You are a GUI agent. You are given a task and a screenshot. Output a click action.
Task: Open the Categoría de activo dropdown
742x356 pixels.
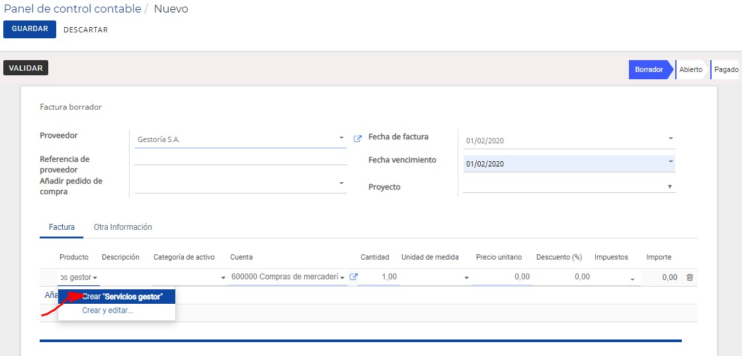224,278
